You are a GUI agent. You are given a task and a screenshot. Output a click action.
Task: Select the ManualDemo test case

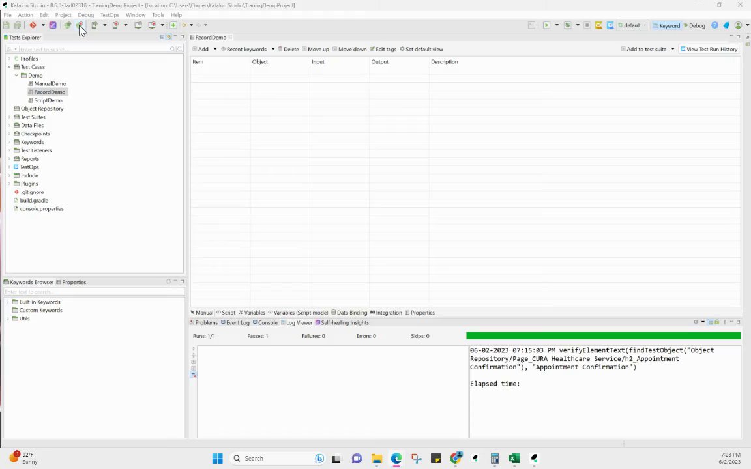point(50,84)
